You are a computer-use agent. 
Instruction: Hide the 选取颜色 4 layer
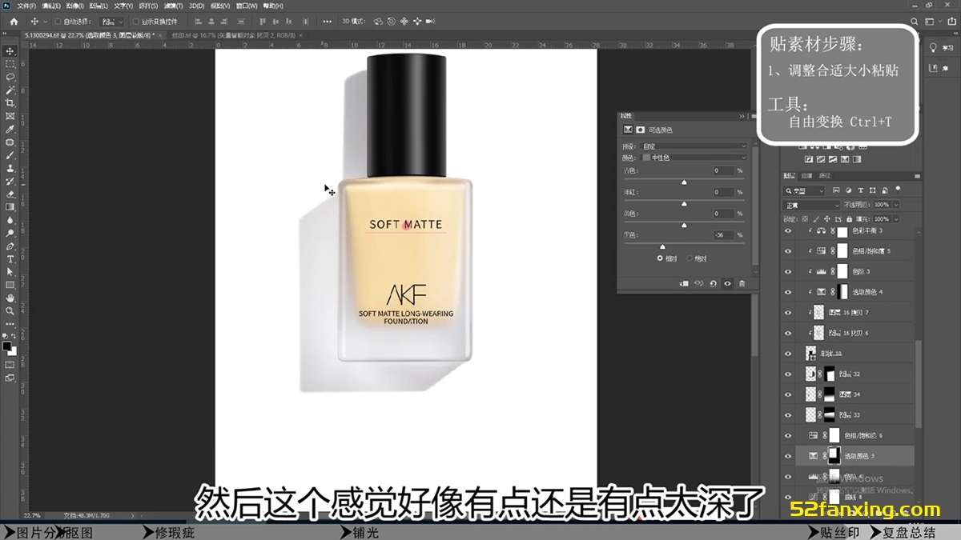click(x=788, y=292)
